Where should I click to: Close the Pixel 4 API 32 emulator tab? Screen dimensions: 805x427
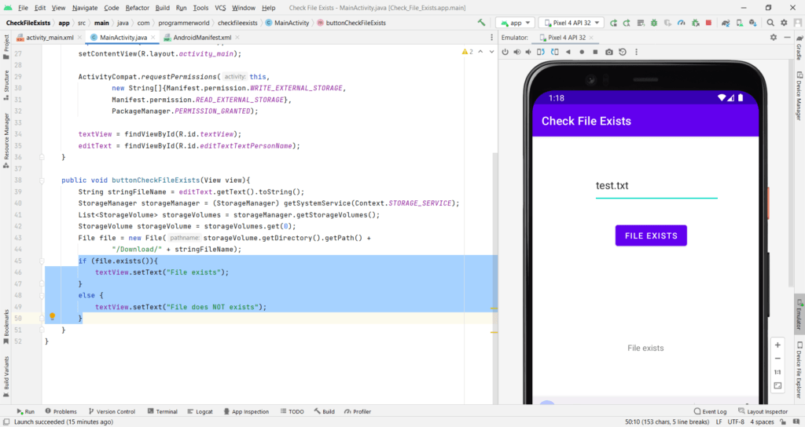(x=591, y=38)
